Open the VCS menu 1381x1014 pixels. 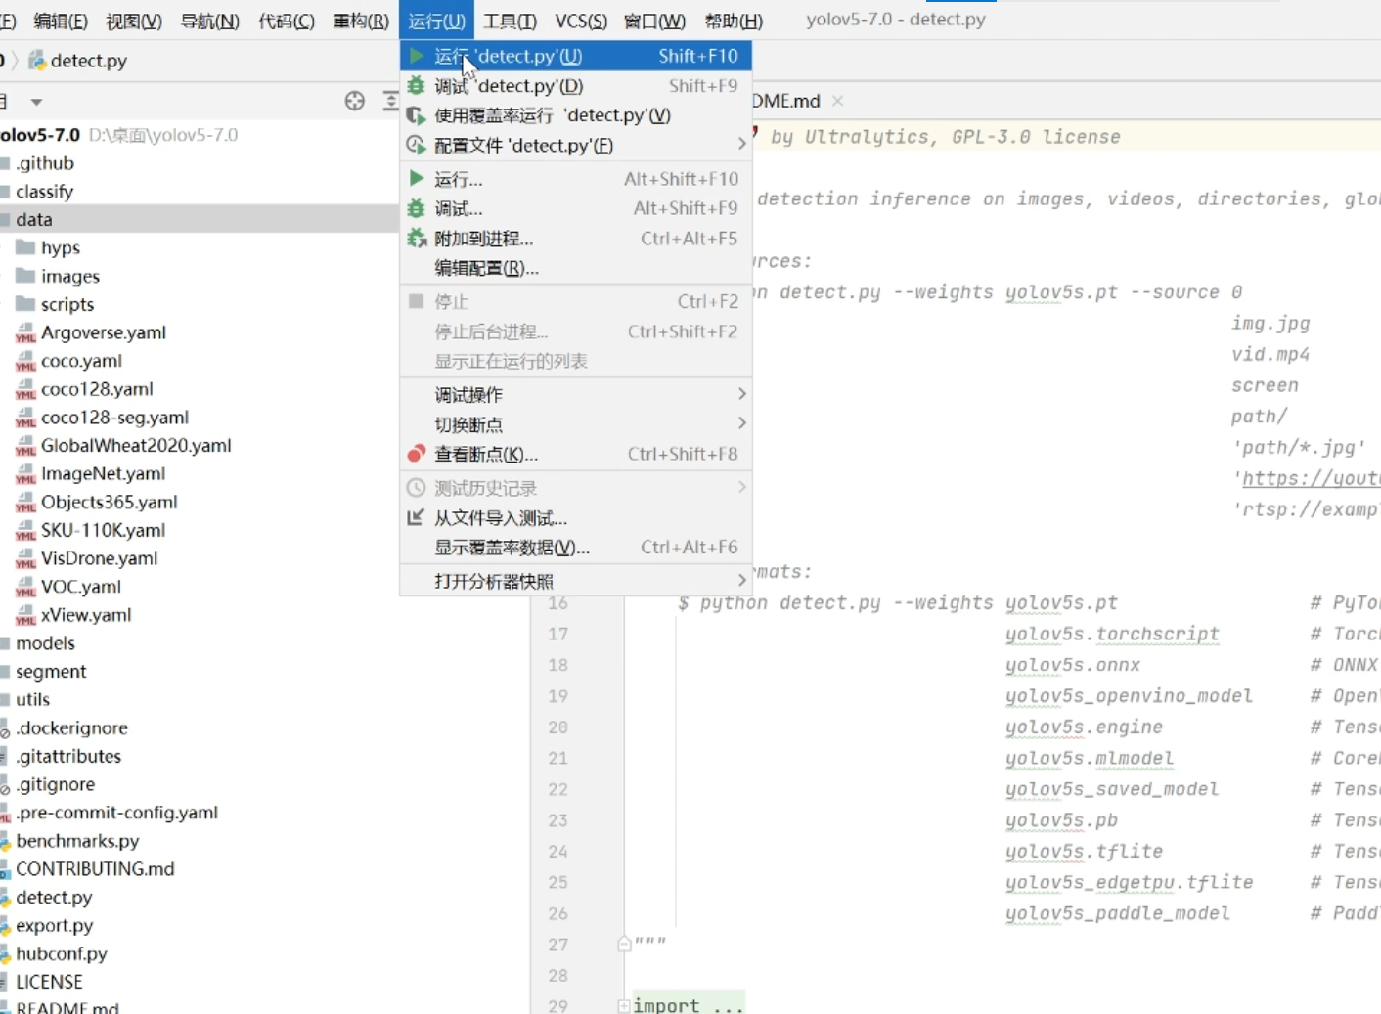(581, 21)
